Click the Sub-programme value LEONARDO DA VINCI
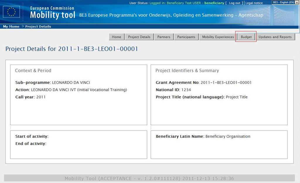Screen dimensions: 300x183 71,83
